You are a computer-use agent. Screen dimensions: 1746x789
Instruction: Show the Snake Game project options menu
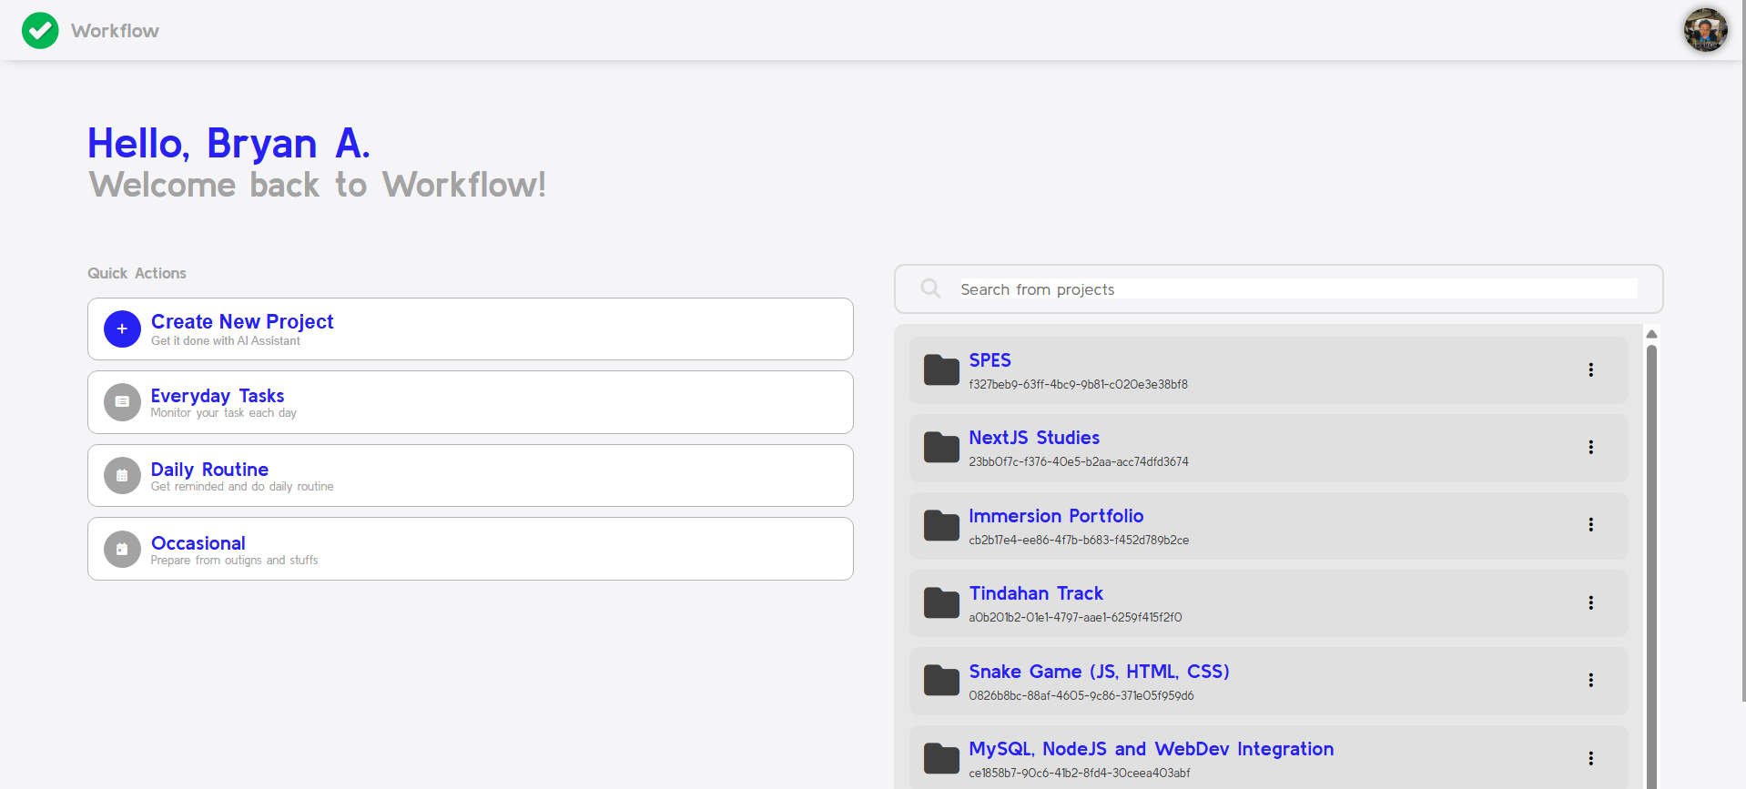[x=1590, y=681]
